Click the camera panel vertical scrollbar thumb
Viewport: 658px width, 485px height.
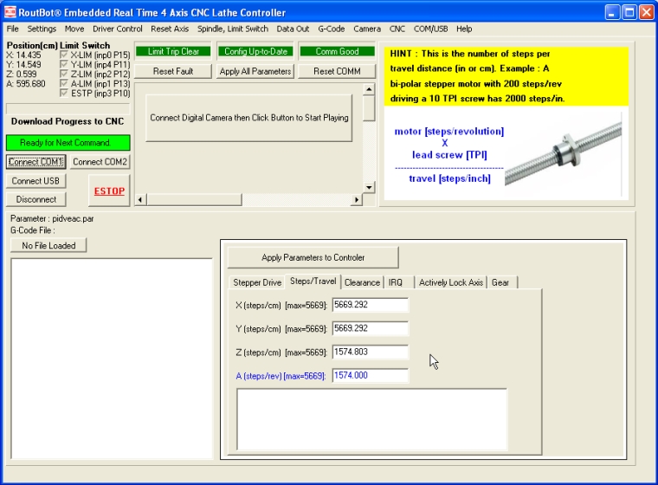[369, 108]
